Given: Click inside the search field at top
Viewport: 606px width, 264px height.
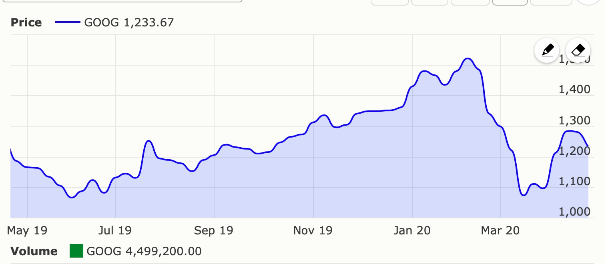Looking at the screenshot, I should pos(120,2).
